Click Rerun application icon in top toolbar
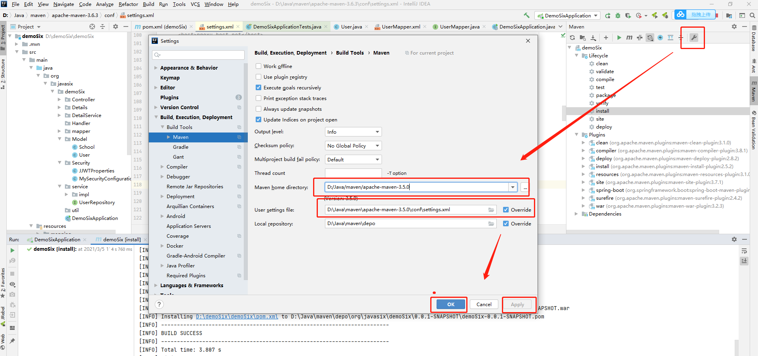This screenshot has height=356, width=758. (608, 15)
